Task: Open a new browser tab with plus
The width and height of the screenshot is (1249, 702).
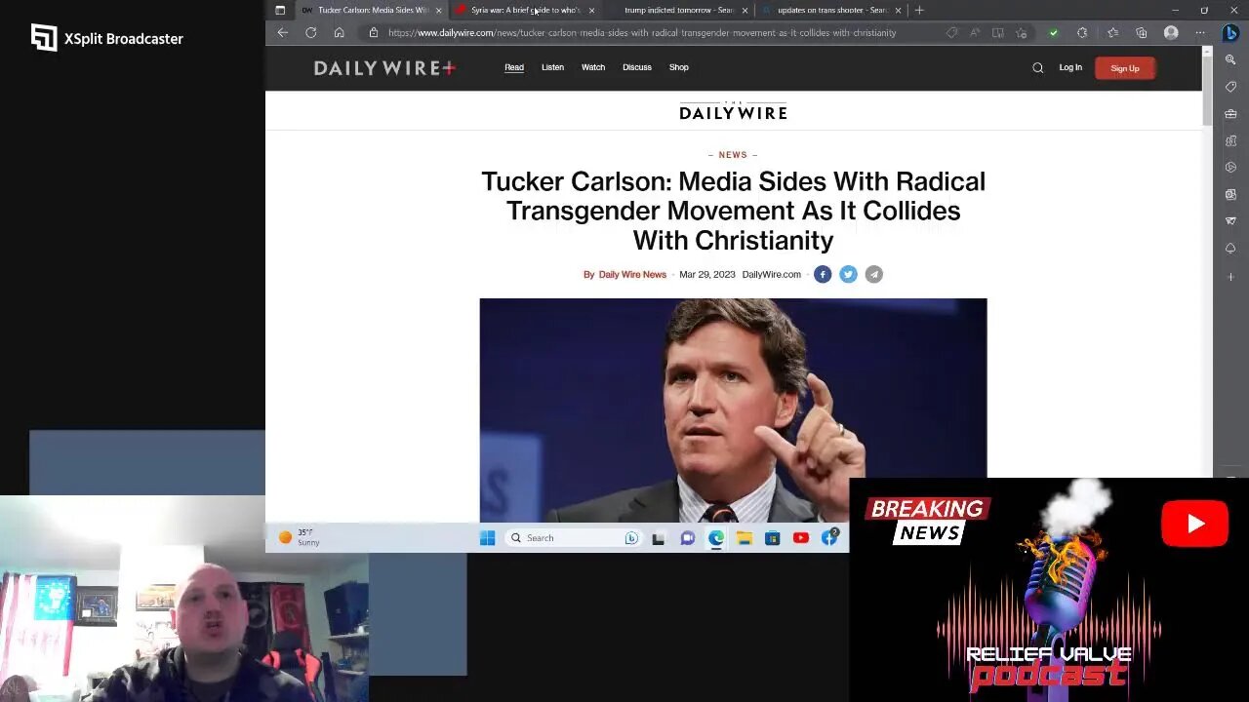Action: (919, 10)
